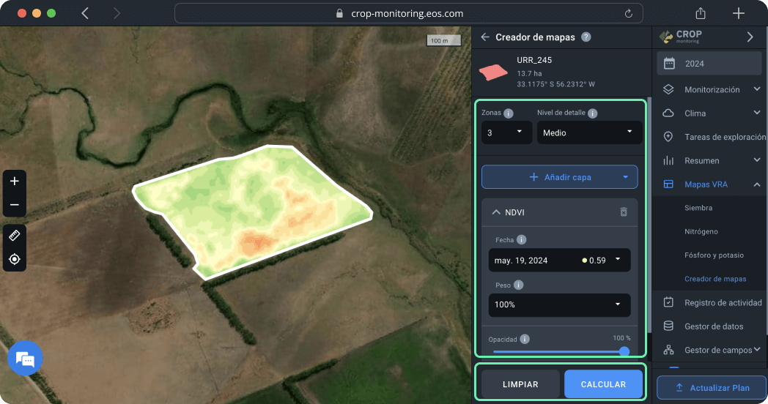Select Nitrógeno in the sidebar menu

tap(701, 231)
